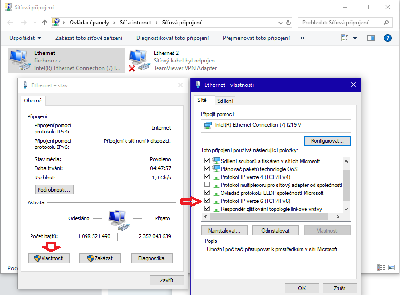
Task: Open the Uspořádat dropdown menu
Action: pyautogui.click(x=25, y=38)
